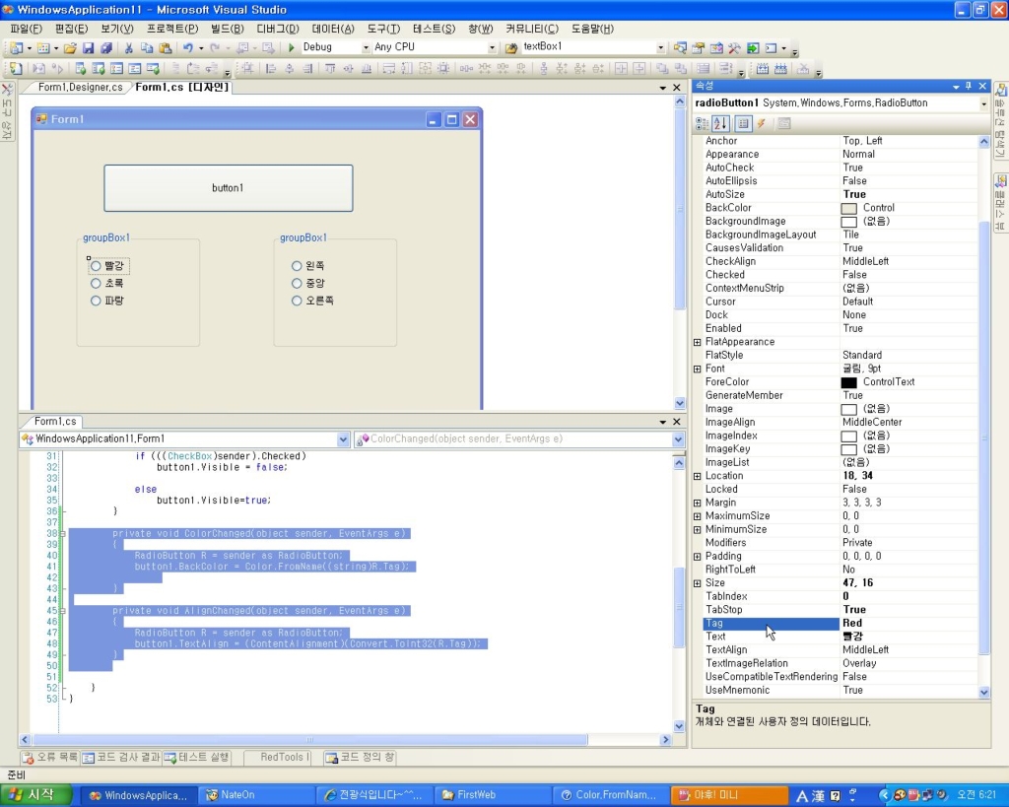This screenshot has width=1009, height=807.
Task: Open the radioButton1 object selector dropdown
Action: (983, 103)
